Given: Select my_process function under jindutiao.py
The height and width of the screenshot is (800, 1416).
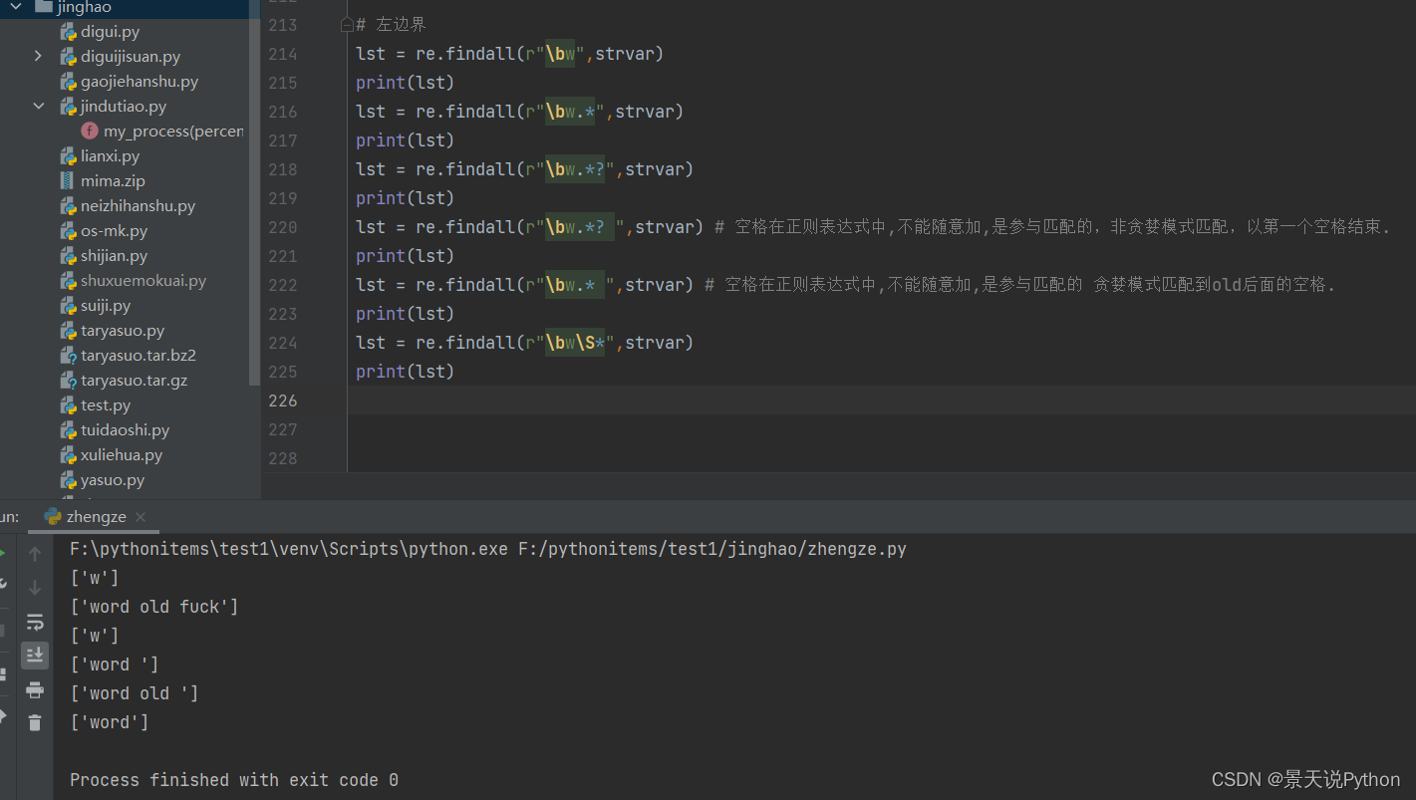Looking at the screenshot, I should point(173,132).
